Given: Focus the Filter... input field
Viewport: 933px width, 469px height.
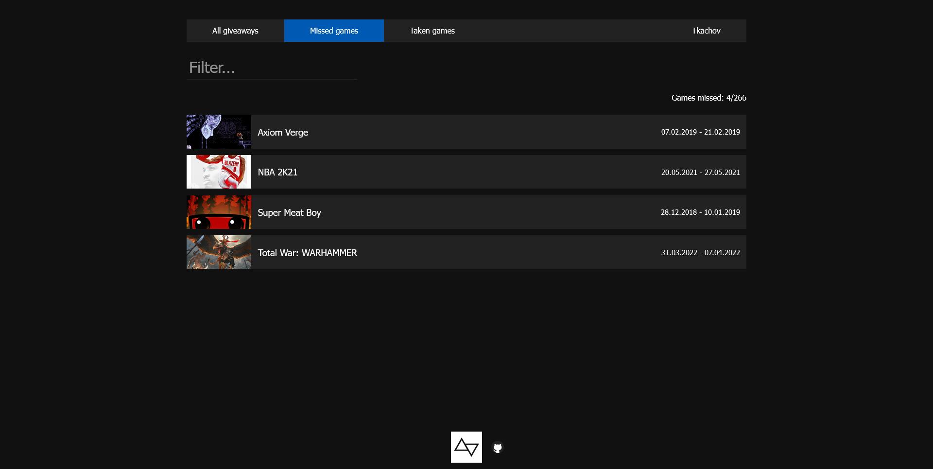Looking at the screenshot, I should pyautogui.click(x=272, y=68).
